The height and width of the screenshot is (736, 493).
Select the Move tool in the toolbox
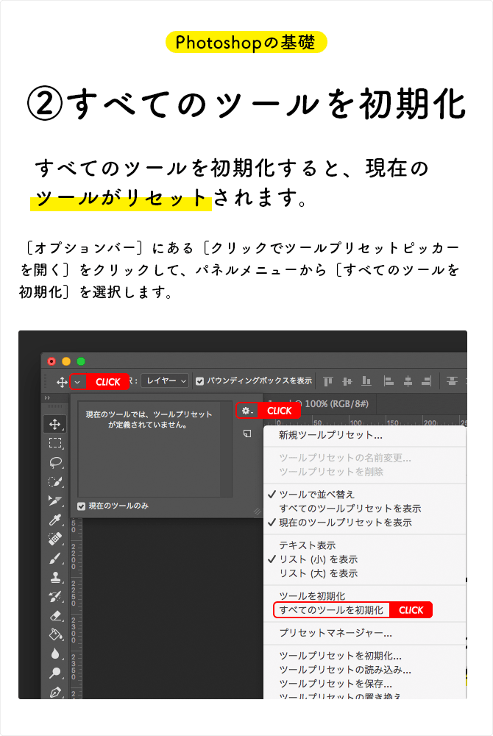(x=55, y=424)
